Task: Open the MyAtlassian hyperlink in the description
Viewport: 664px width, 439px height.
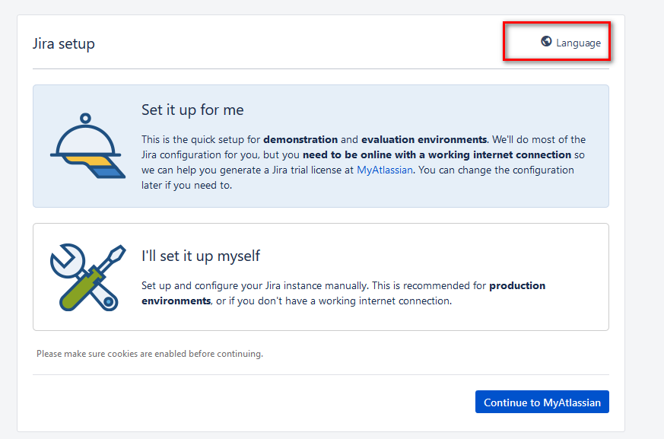Action: click(x=385, y=170)
